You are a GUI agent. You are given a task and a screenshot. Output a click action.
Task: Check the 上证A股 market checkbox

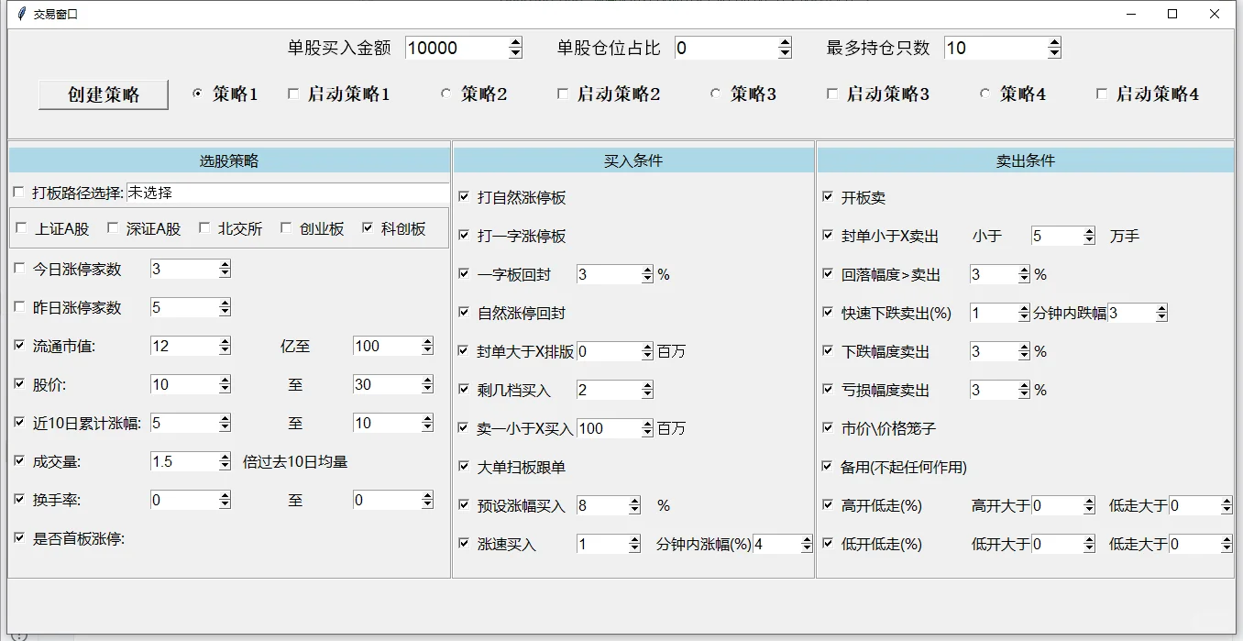click(21, 228)
